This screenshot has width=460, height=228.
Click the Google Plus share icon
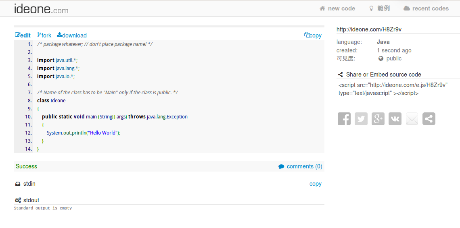click(x=378, y=119)
